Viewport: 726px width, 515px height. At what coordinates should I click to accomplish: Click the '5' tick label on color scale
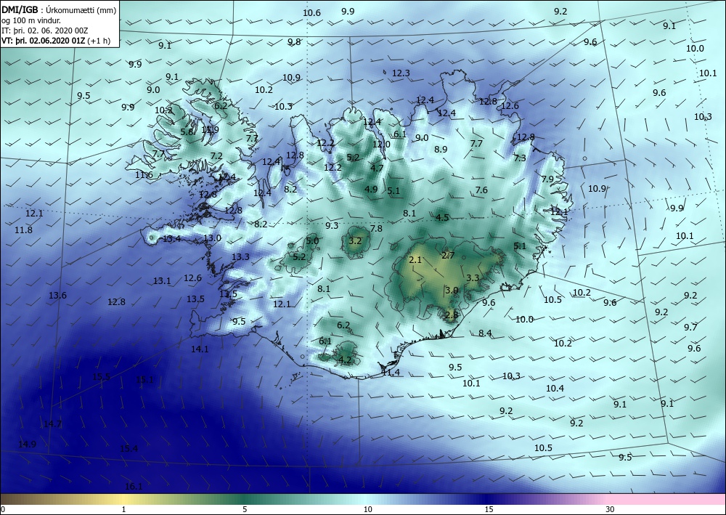(245, 510)
